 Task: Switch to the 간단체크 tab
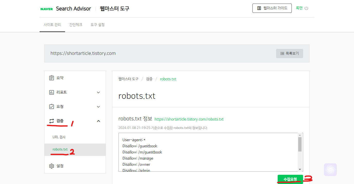coord(76,25)
